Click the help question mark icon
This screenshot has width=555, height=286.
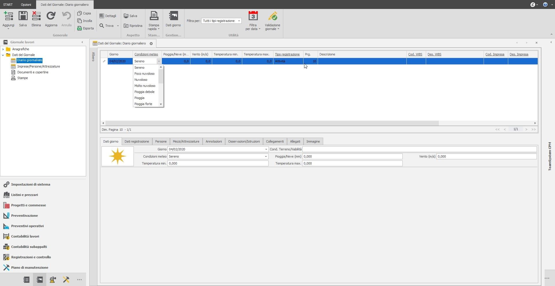point(545,4)
